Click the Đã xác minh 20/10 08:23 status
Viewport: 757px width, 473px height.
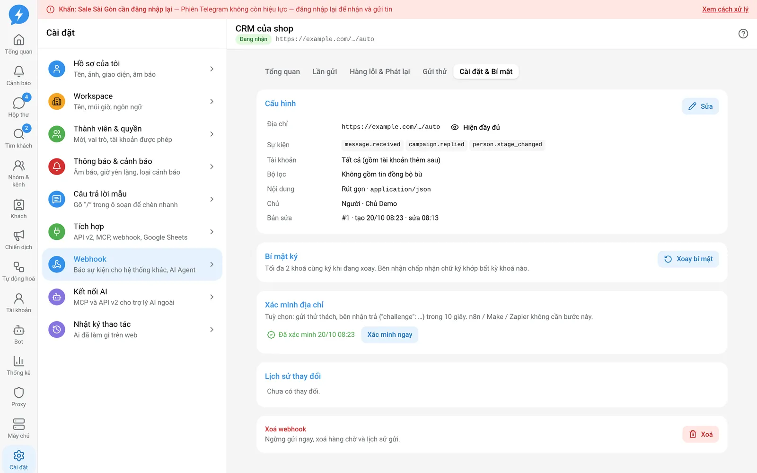(311, 335)
